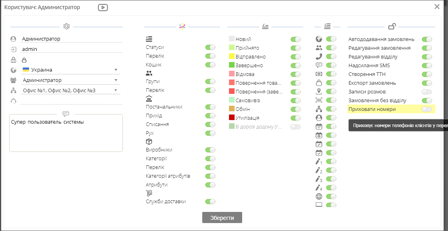Click the pencil icon labeled 1
The image size is (448, 231).
(318, 161)
